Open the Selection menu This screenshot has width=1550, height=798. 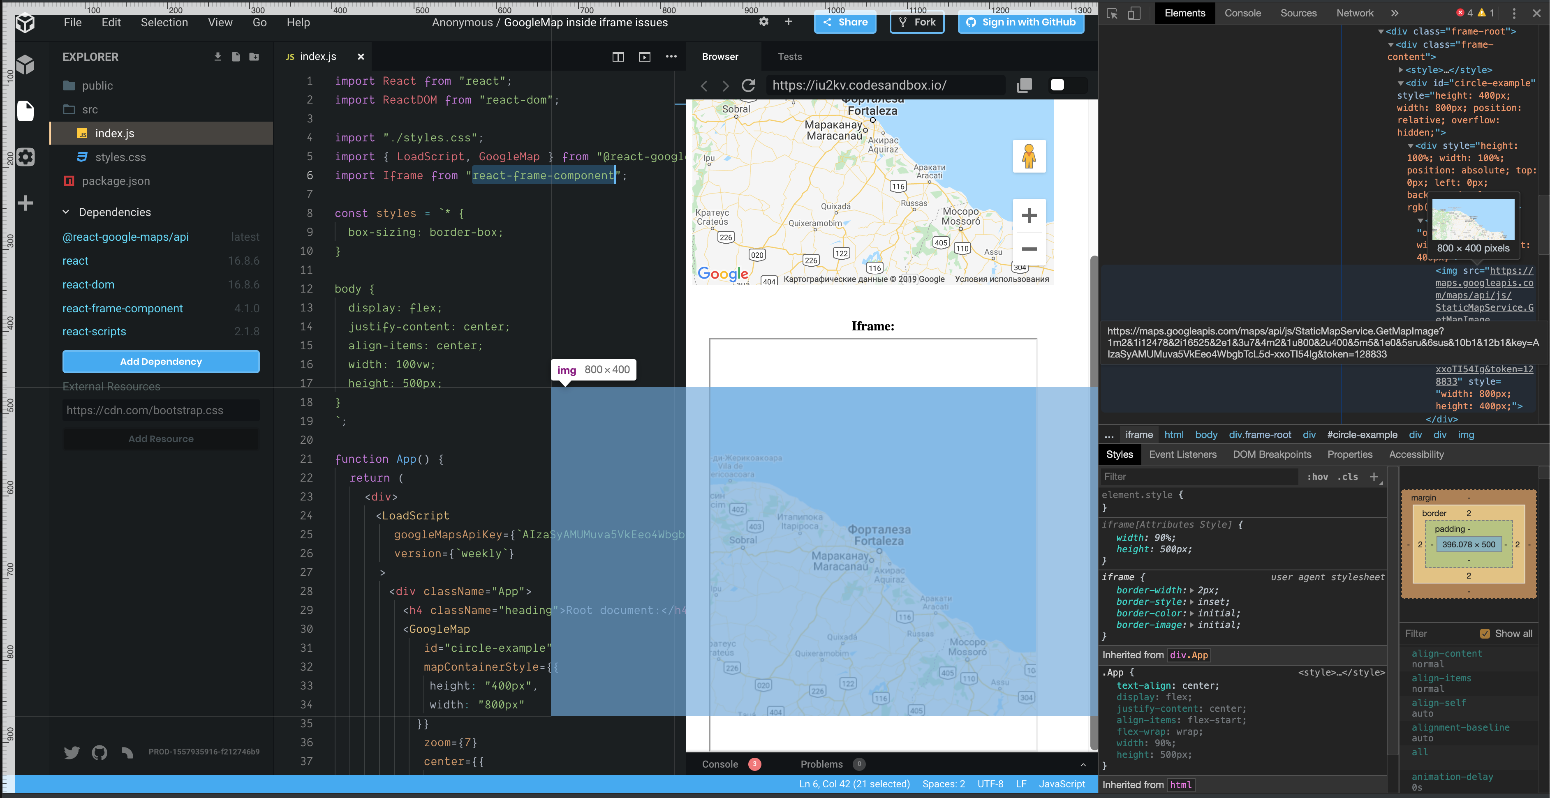(x=164, y=22)
